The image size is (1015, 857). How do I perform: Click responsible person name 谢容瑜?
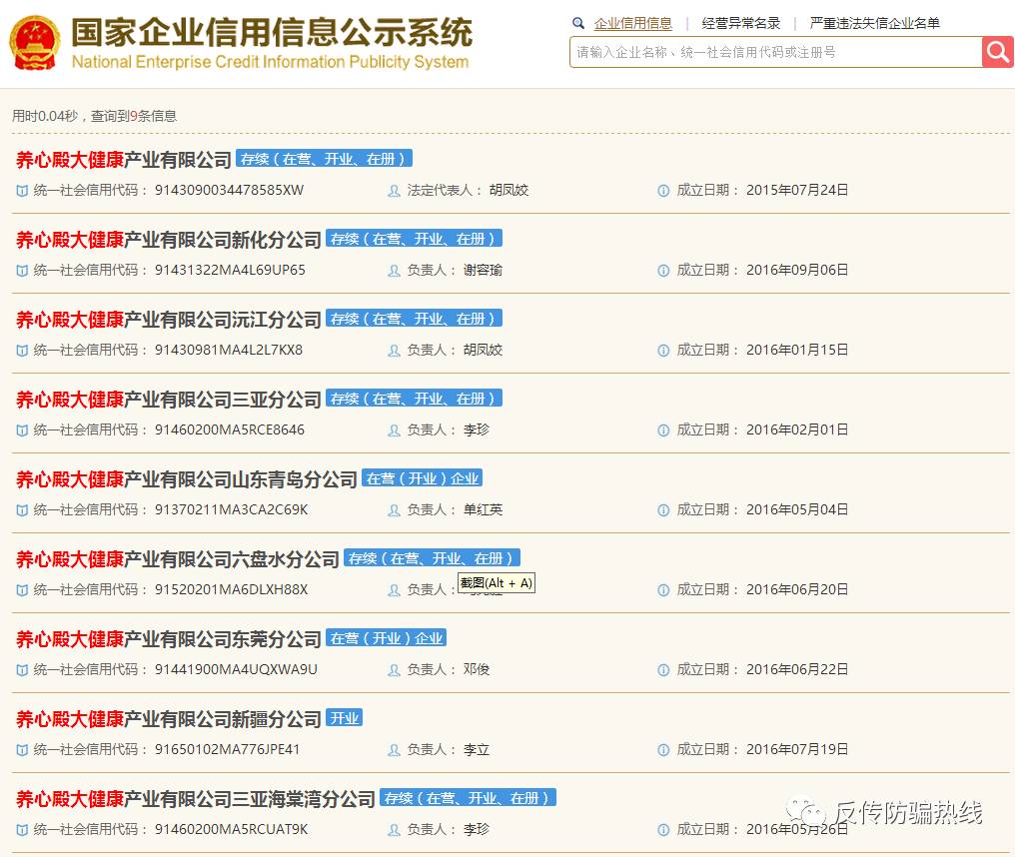(x=483, y=270)
